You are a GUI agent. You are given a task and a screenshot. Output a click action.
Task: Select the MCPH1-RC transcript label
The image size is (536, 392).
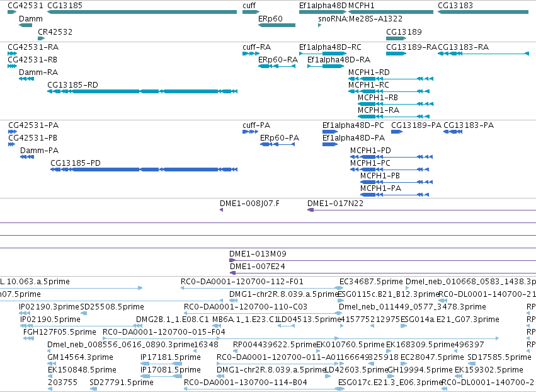coord(368,85)
